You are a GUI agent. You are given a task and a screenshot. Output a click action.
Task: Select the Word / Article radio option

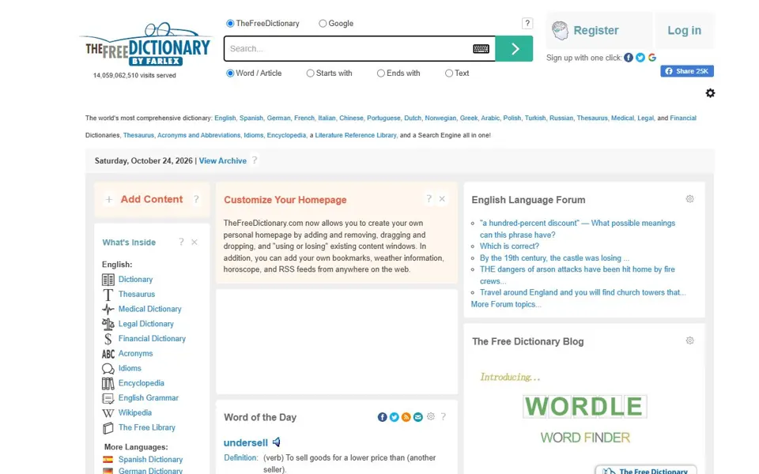230,73
